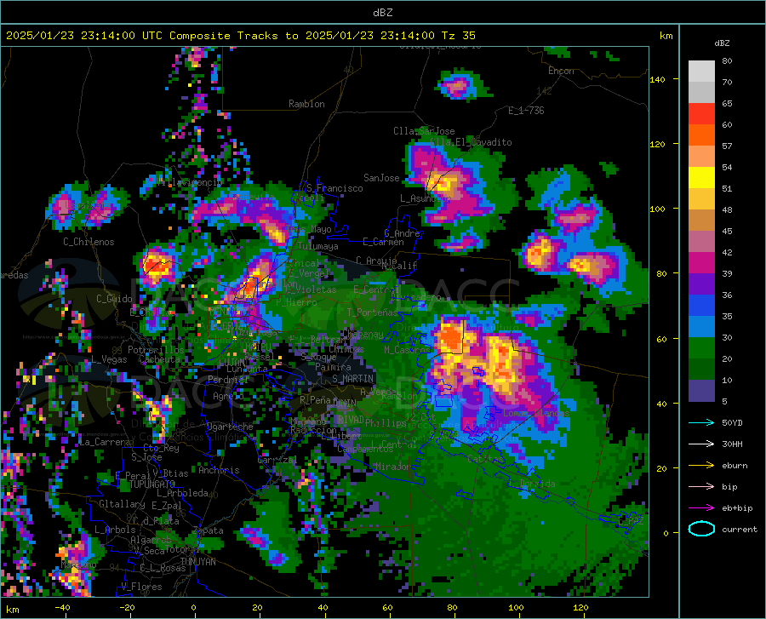Click the Anchoris place label

219,470
